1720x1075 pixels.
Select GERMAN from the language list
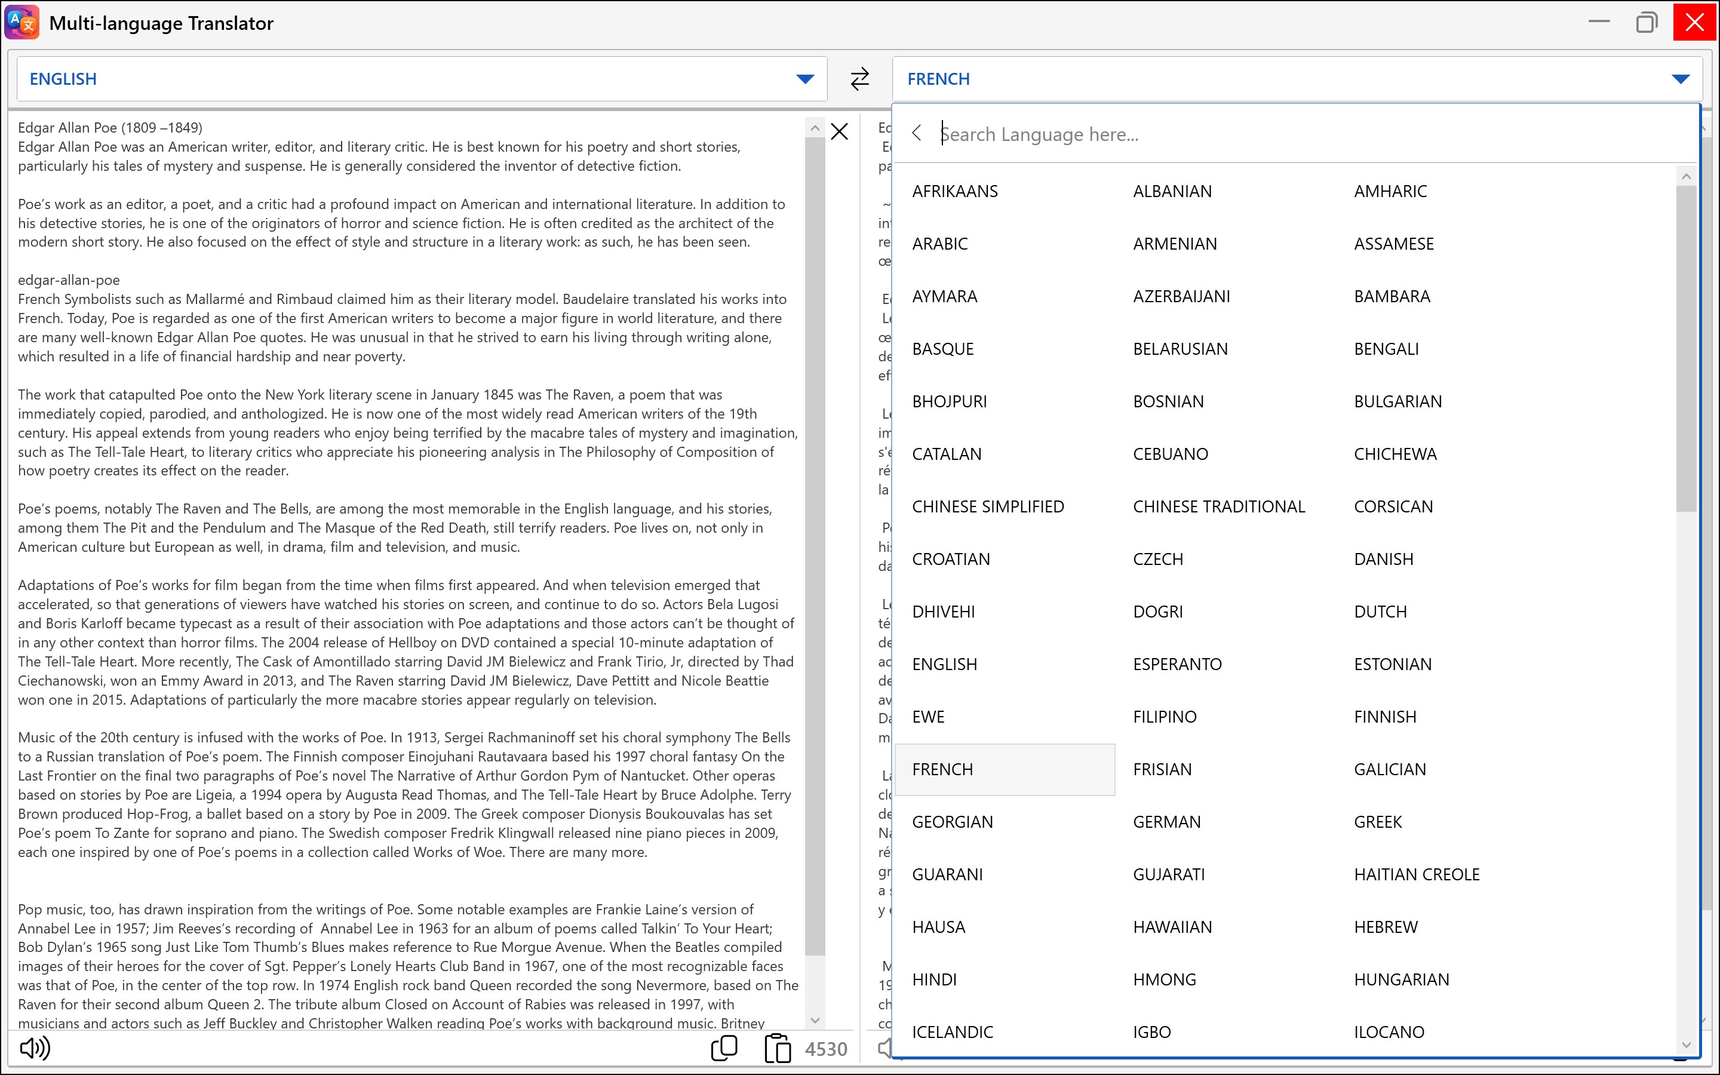[x=1166, y=822]
